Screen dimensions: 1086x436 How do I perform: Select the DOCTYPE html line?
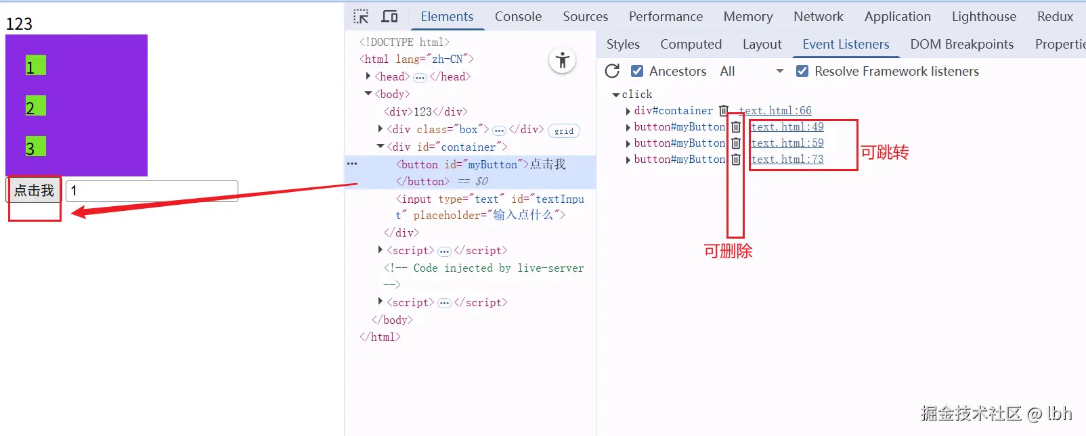click(x=404, y=42)
